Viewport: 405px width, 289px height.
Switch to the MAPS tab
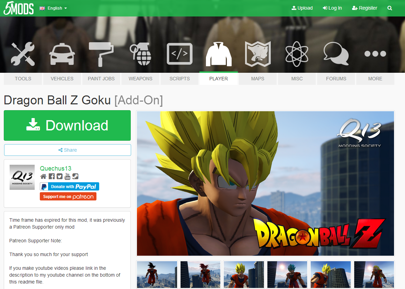point(258,79)
